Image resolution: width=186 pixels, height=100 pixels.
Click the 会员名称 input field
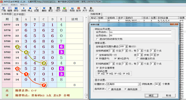pyautogui.click(x=140, y=32)
